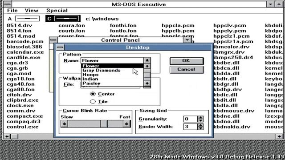Viewport: 285px width, 160px height.
Task: Select file citoh.drv
Action: pos(19,95)
